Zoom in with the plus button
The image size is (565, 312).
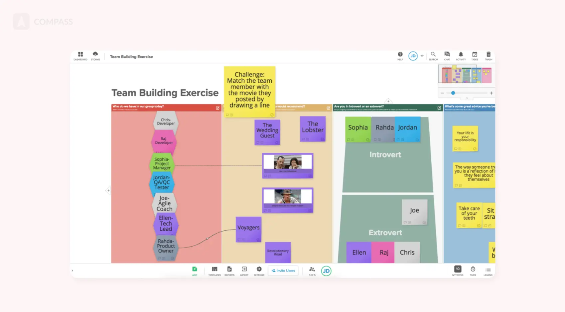491,93
